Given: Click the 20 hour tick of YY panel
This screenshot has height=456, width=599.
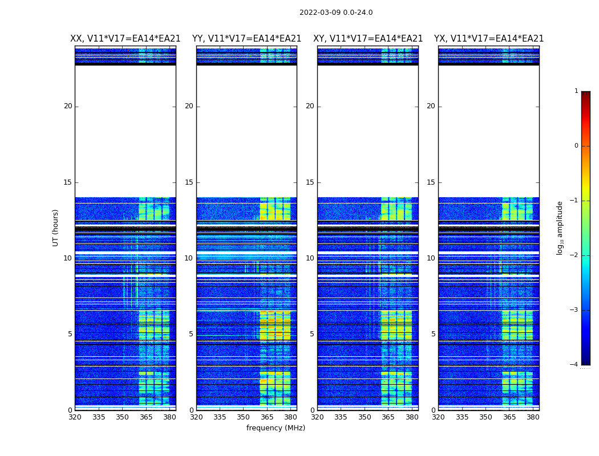Looking at the screenshot, I should coord(189,106).
